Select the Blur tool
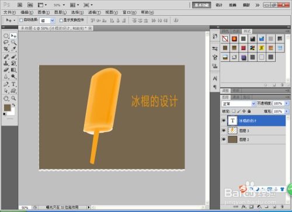292x212 pixels. click(x=6, y=77)
